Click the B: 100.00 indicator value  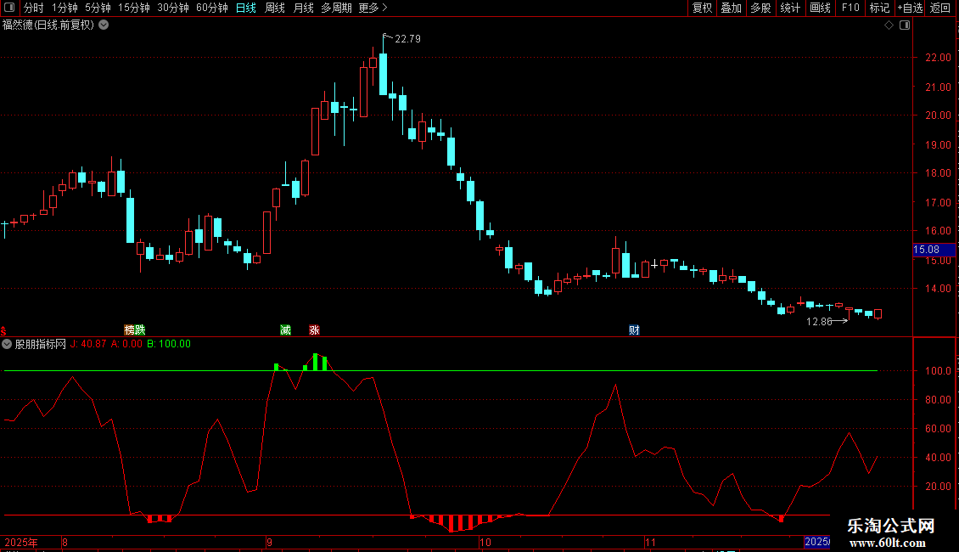169,344
